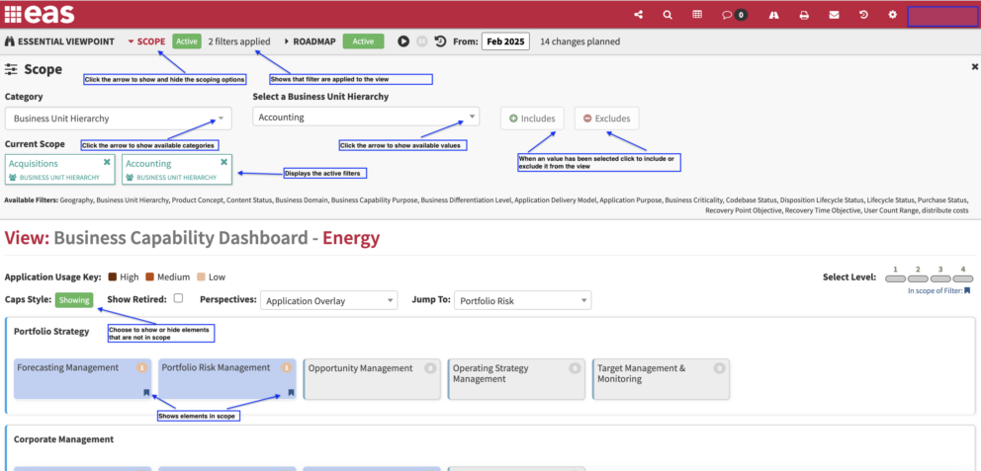Click the road icon in header
The height and width of the screenshot is (471, 981).
(774, 15)
